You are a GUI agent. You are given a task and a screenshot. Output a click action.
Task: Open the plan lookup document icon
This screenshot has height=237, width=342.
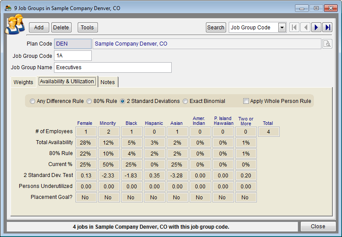tap(327, 44)
